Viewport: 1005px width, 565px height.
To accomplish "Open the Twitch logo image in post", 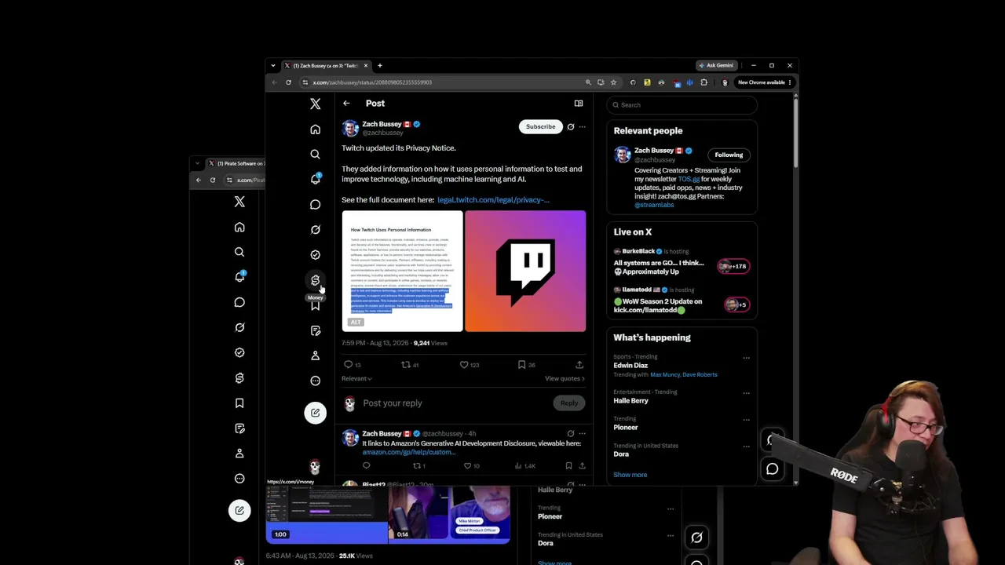I will coord(525,272).
